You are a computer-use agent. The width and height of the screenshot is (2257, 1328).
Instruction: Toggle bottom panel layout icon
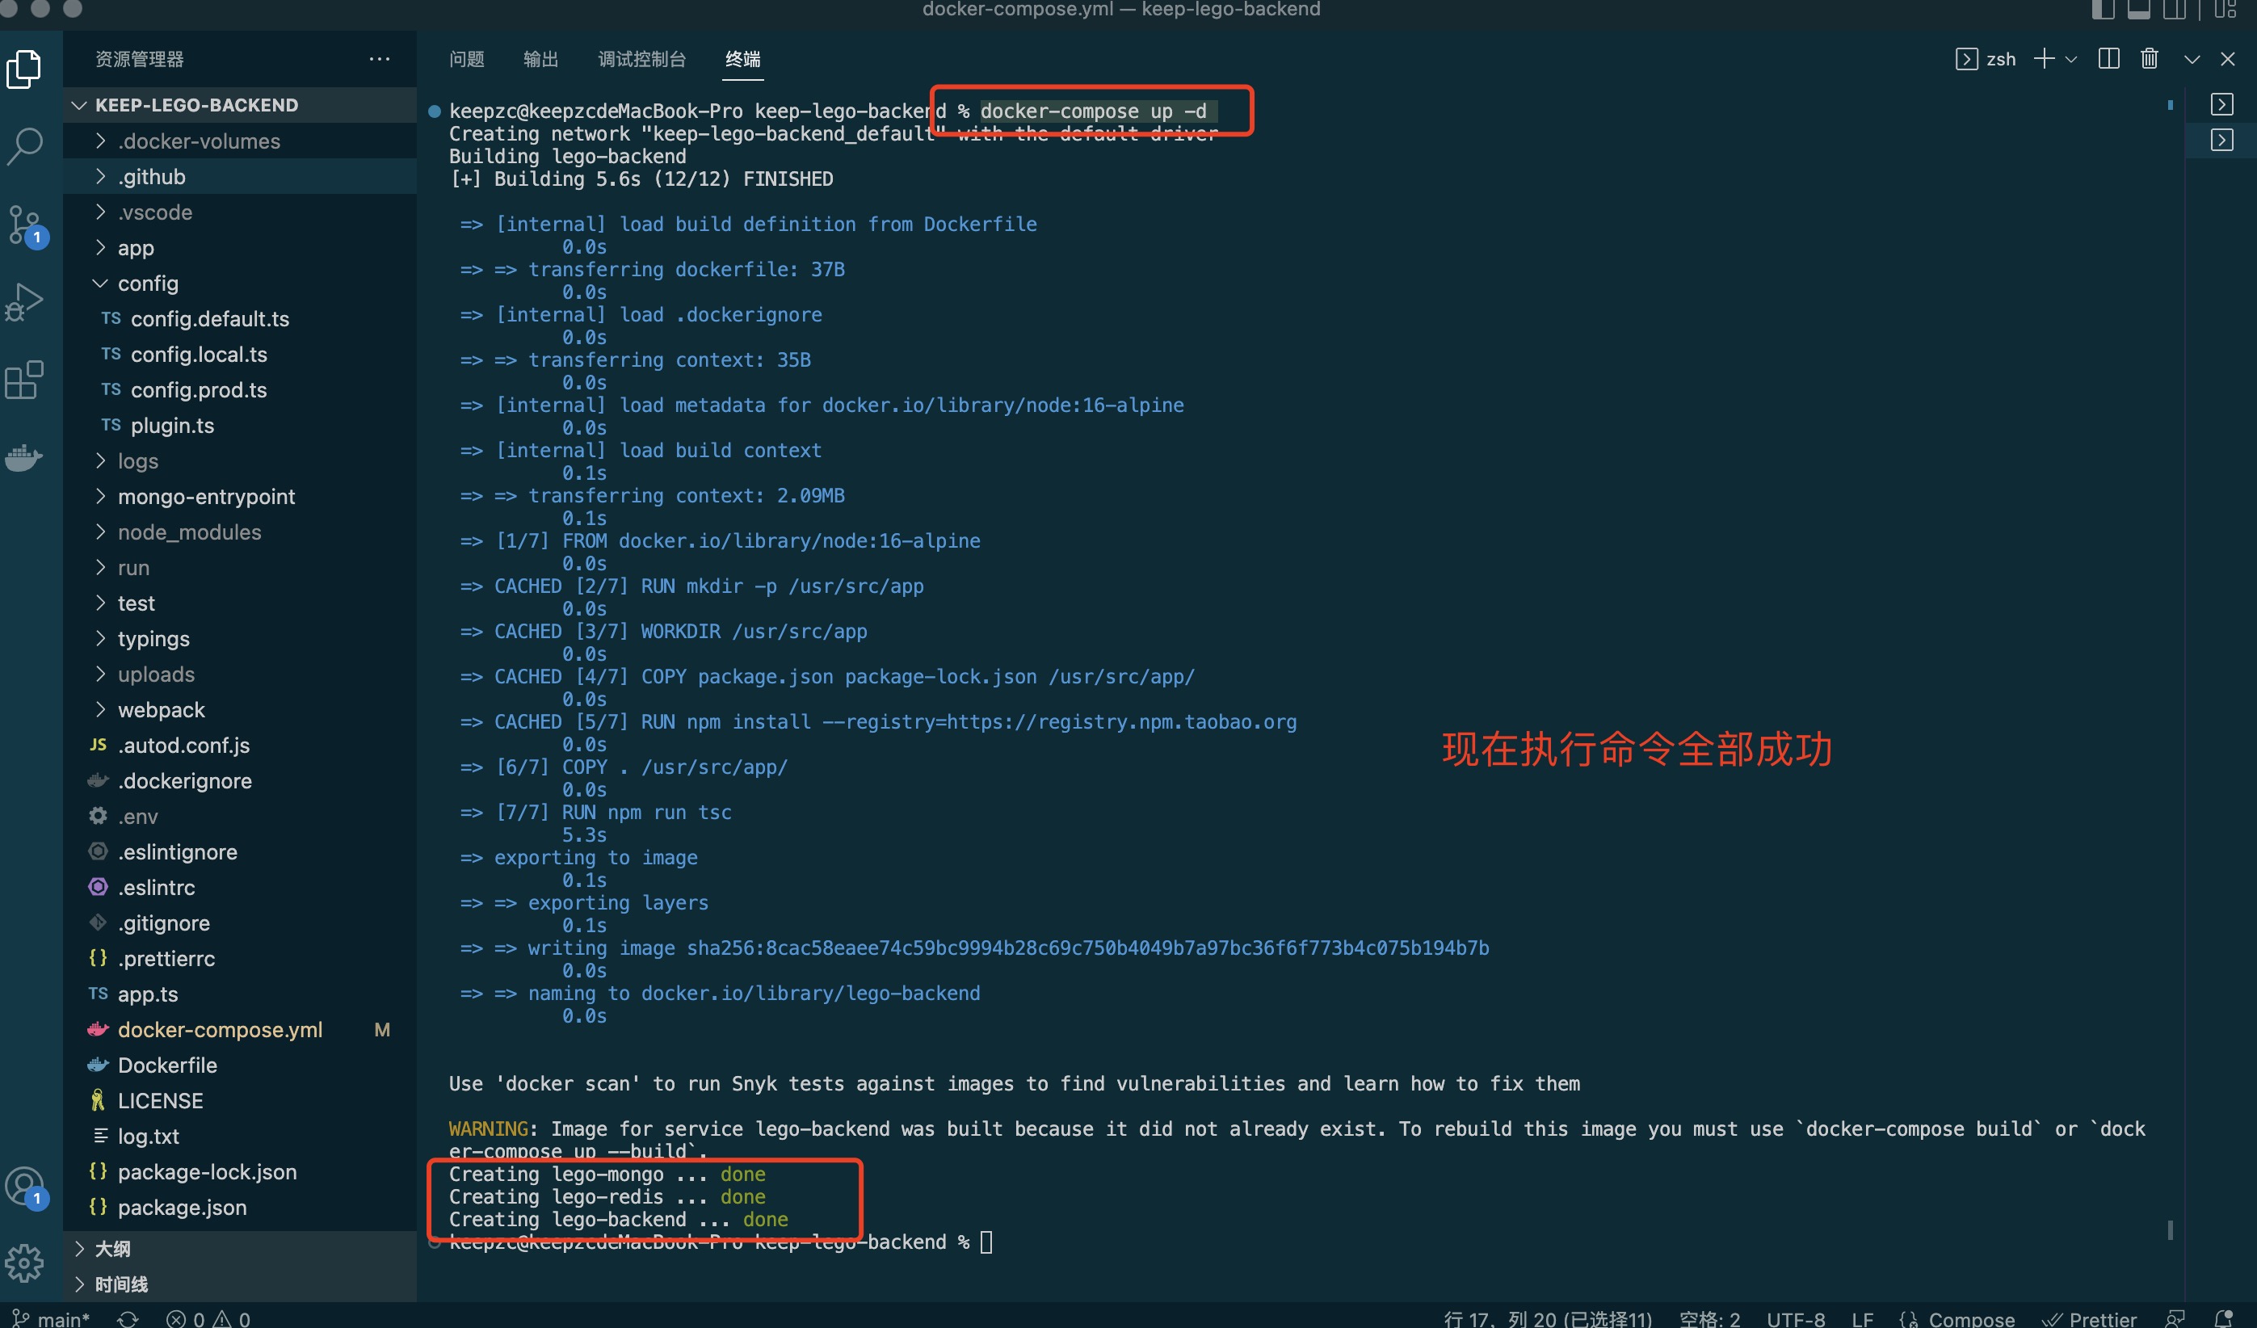[2139, 9]
